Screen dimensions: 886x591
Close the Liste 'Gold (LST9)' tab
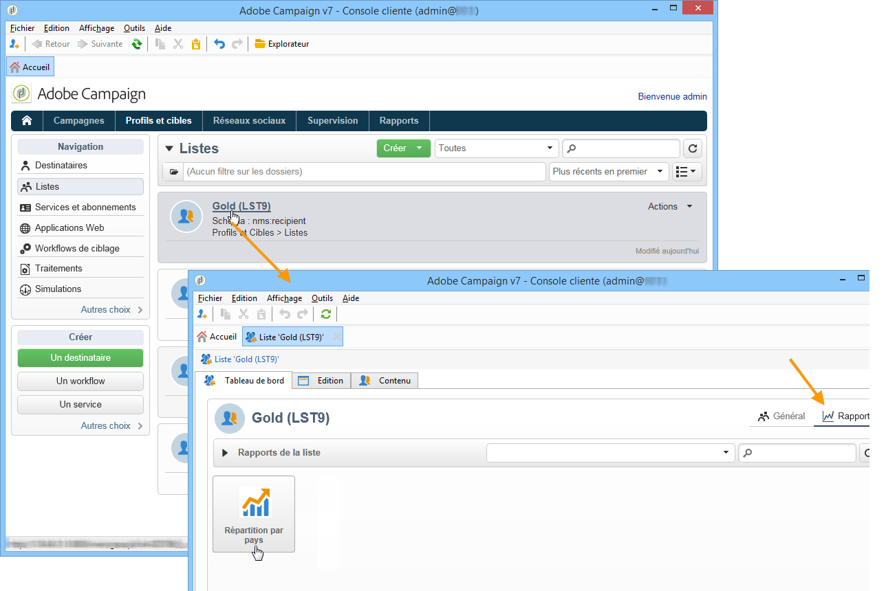336,337
